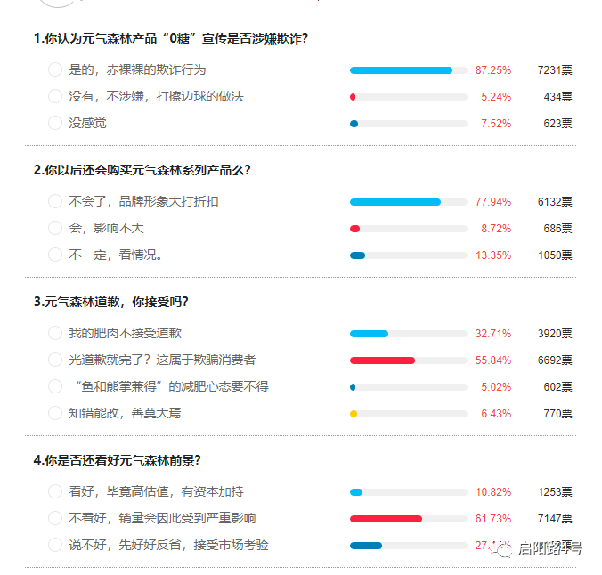Viewport: 602px width, 575px height.
Task: Click the 686票 vote count
Action: tap(557, 229)
